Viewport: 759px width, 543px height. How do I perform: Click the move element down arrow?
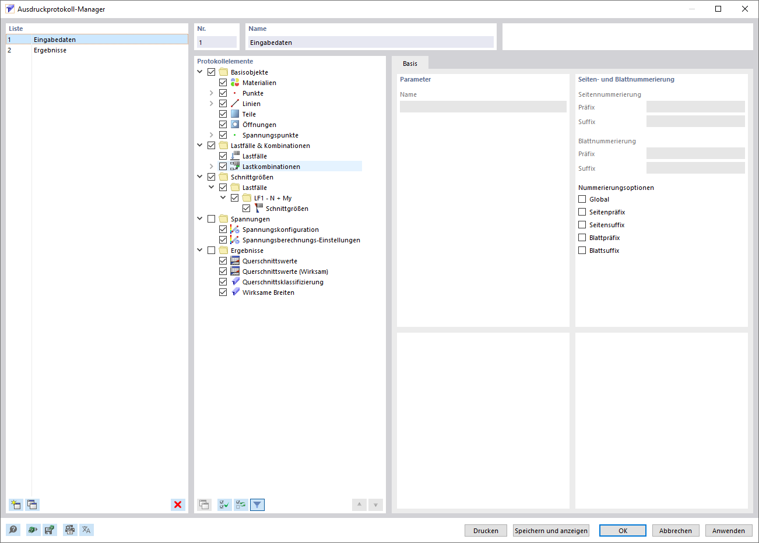pyautogui.click(x=375, y=505)
